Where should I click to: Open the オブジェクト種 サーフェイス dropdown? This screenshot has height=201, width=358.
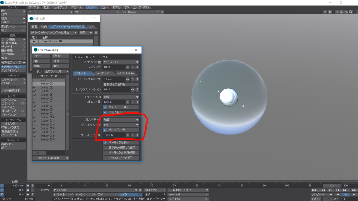click(121, 62)
